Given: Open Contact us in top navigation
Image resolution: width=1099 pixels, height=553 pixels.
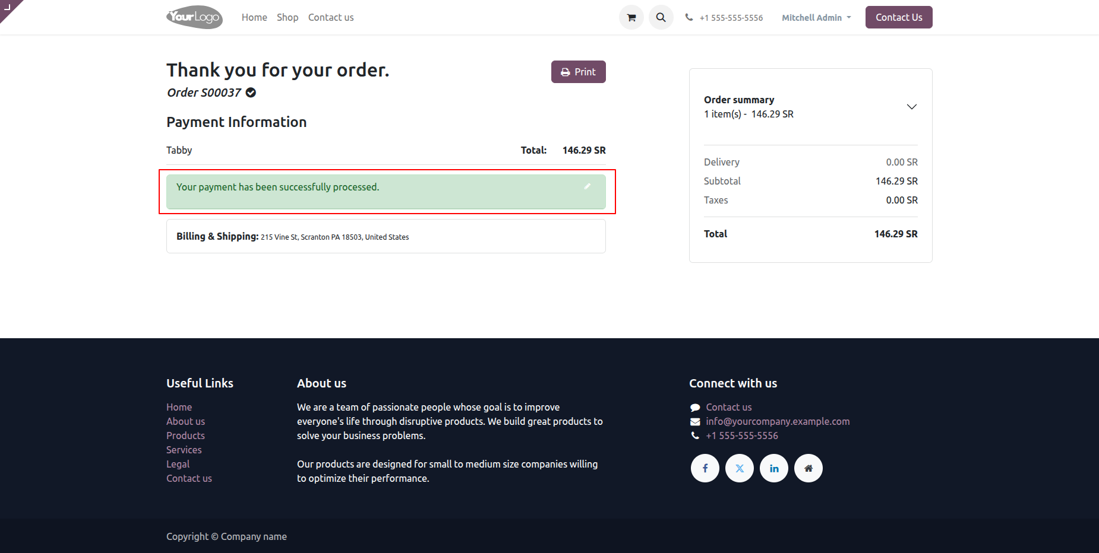Looking at the screenshot, I should click(x=331, y=18).
